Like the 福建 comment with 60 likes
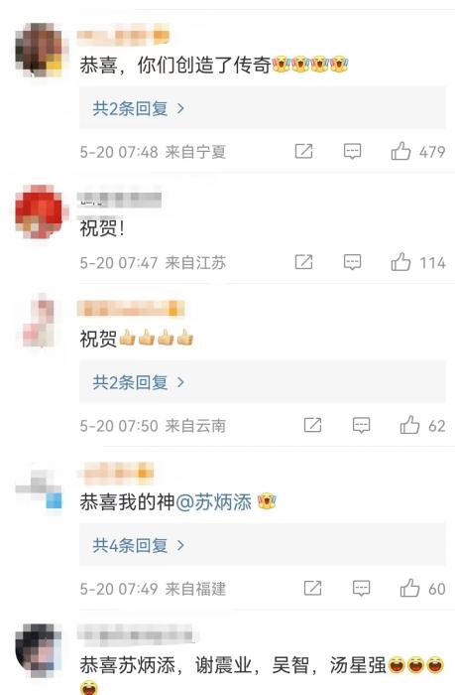 pyautogui.click(x=409, y=588)
